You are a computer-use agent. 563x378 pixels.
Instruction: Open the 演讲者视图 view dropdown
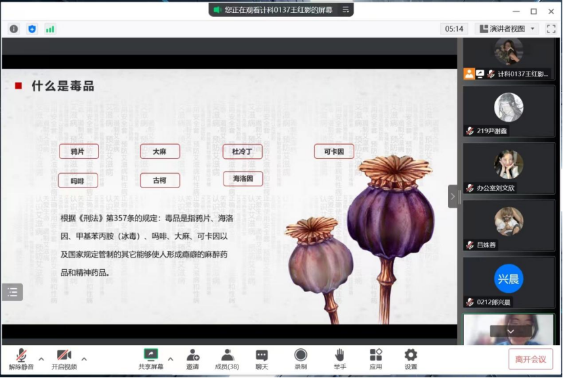[507, 28]
